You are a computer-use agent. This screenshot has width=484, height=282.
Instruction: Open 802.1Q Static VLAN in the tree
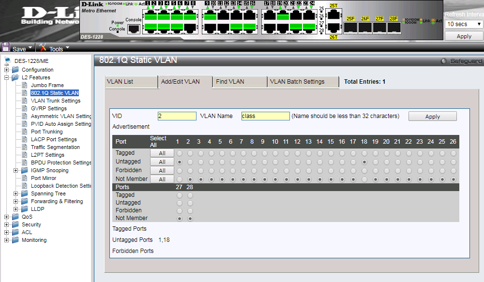coord(55,93)
